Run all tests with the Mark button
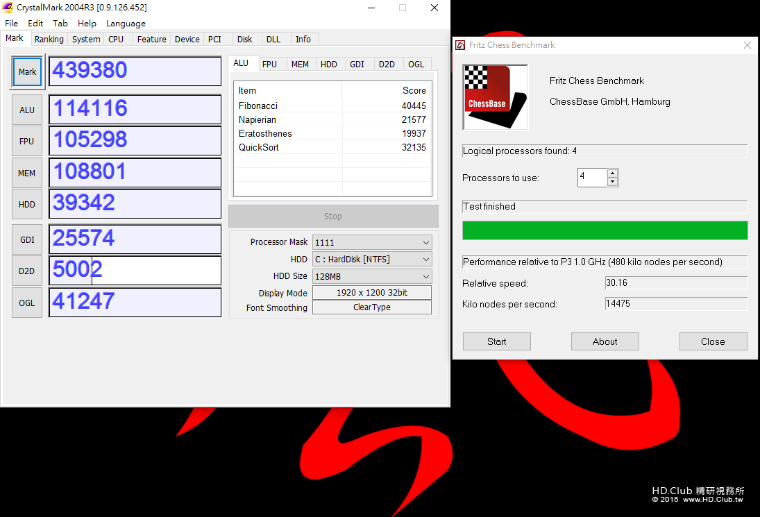Viewport: 760px width, 517px height. (x=27, y=71)
